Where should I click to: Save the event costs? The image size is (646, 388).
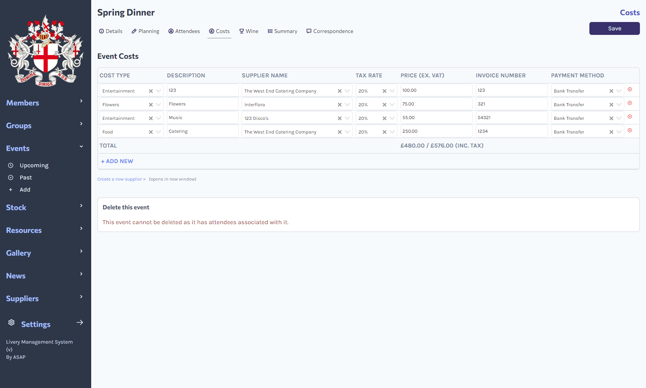614,28
